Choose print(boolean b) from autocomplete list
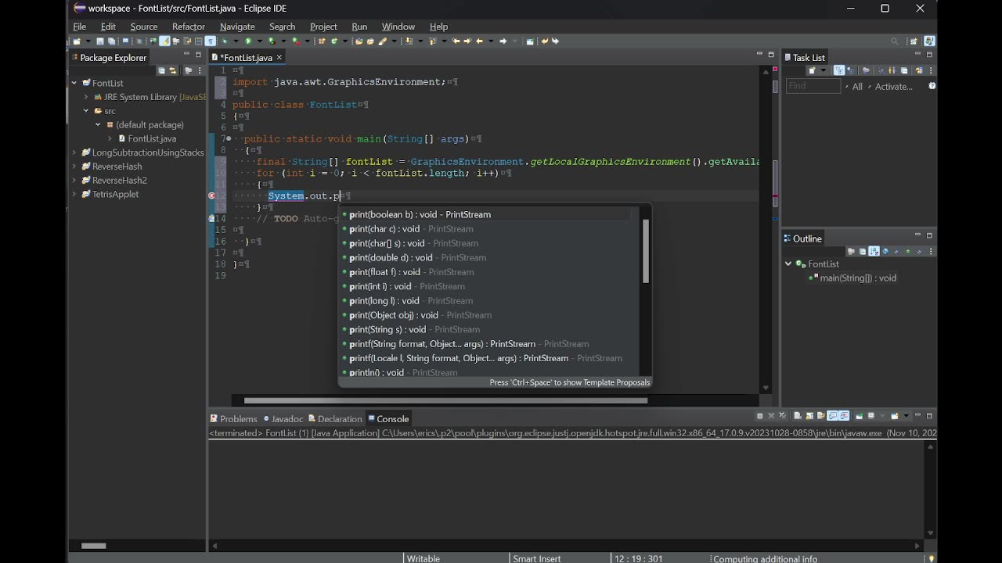 [x=485, y=214]
